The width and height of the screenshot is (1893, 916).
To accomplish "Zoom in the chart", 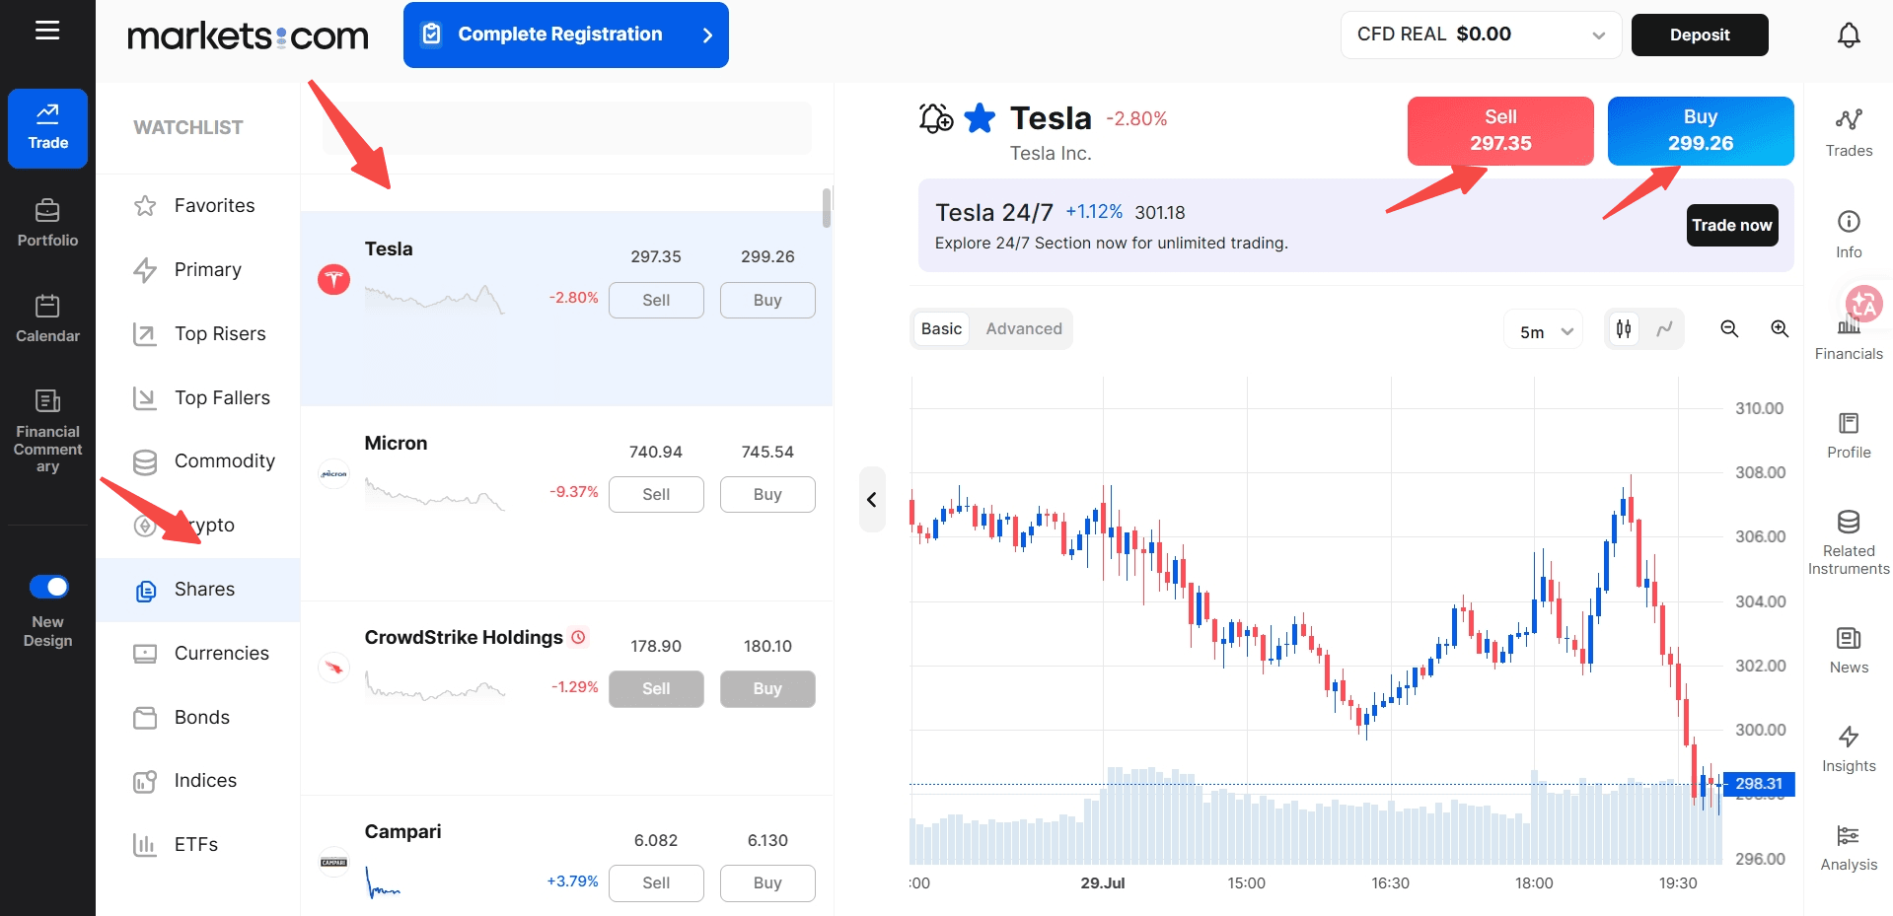I will tap(1780, 328).
